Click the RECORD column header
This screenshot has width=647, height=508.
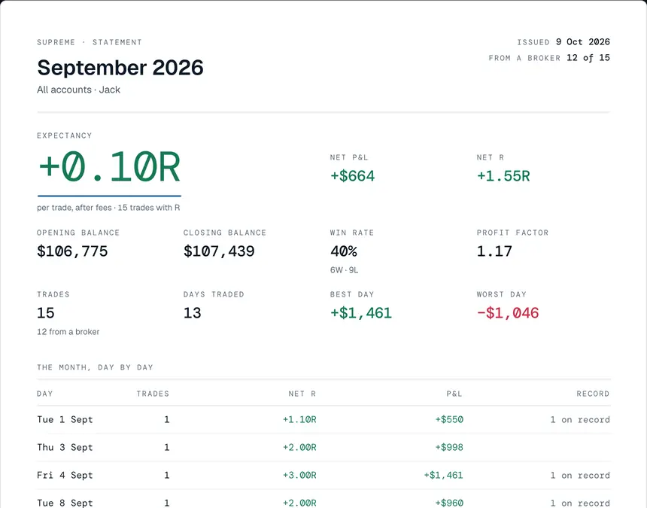click(593, 394)
